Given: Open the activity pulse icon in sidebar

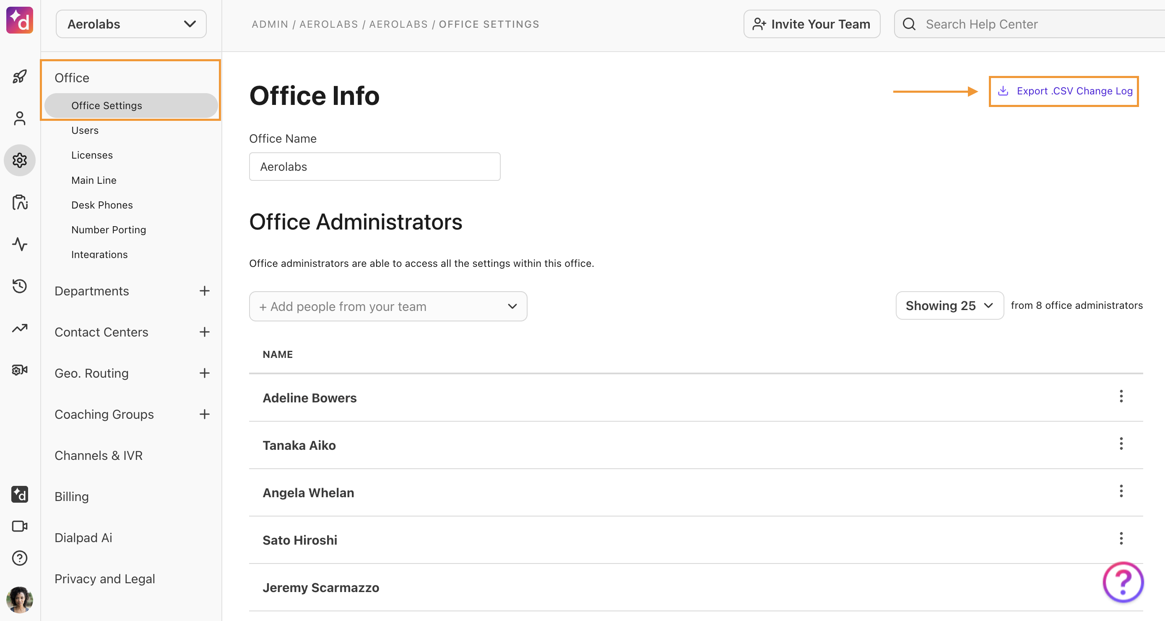Looking at the screenshot, I should click(19, 245).
